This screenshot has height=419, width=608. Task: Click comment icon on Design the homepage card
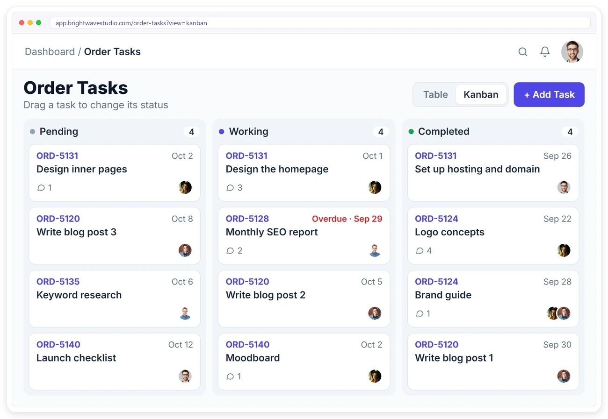(230, 188)
